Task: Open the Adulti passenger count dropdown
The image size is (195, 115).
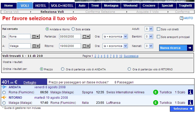Action: (x=149, y=29)
